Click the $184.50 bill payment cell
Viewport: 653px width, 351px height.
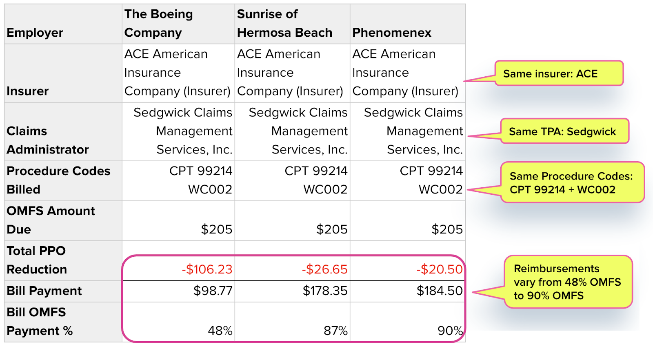coord(408,291)
